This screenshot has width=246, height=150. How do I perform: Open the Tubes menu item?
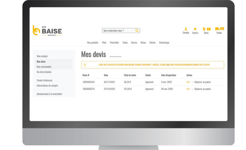[x=125, y=42]
